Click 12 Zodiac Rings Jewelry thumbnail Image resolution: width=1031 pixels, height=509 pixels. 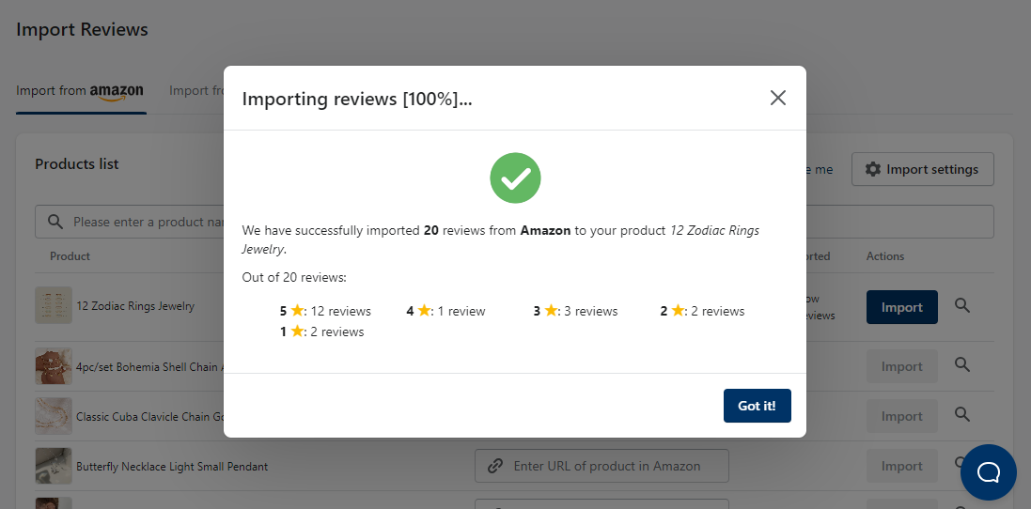point(54,305)
